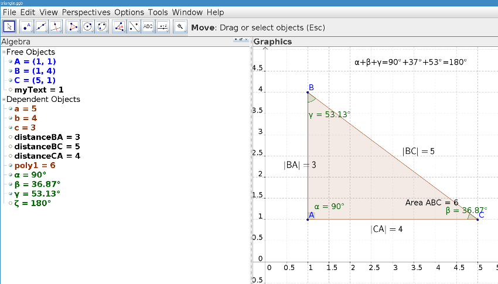Image resolution: width=498 pixels, height=284 pixels.
Task: Show the distanceCA object
Action: pyautogui.click(x=11, y=156)
